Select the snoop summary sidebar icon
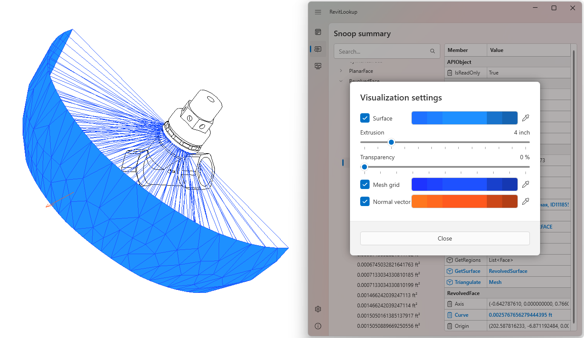Viewport: 584px width, 338px height. tap(318, 49)
